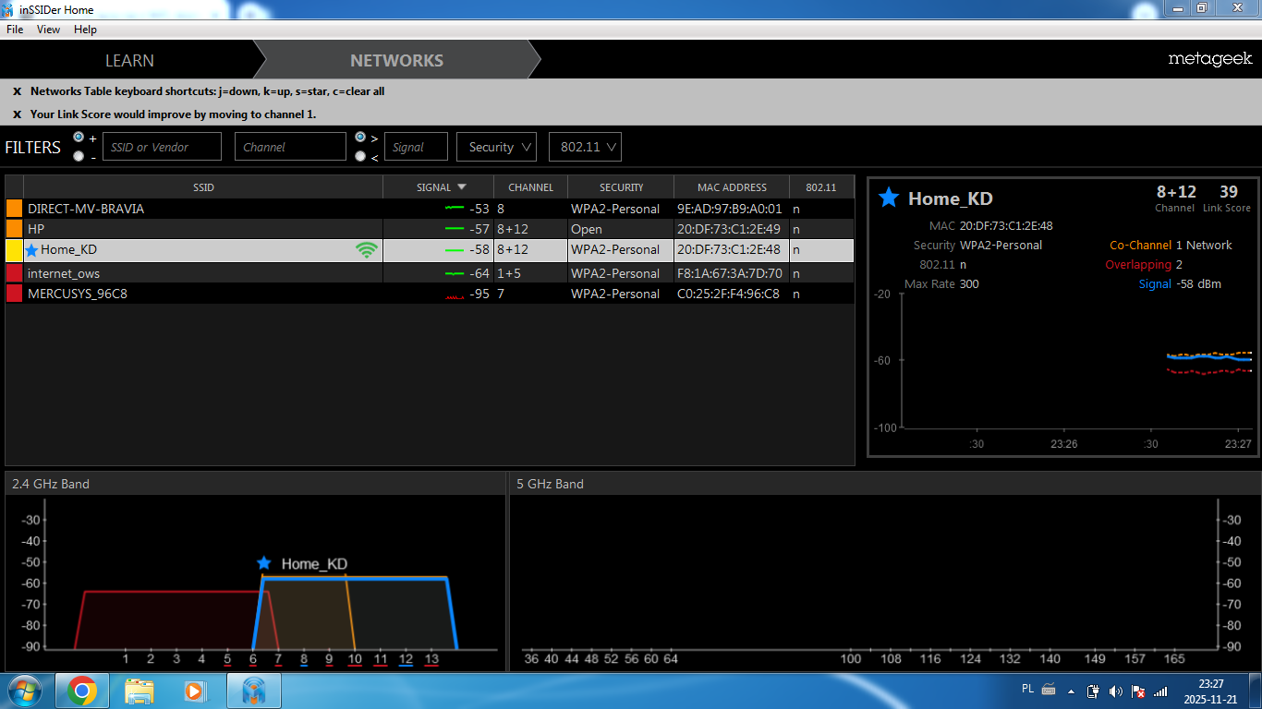Click the power plug tray icon
Viewport: 1262px width, 709px height.
pos(1093,691)
